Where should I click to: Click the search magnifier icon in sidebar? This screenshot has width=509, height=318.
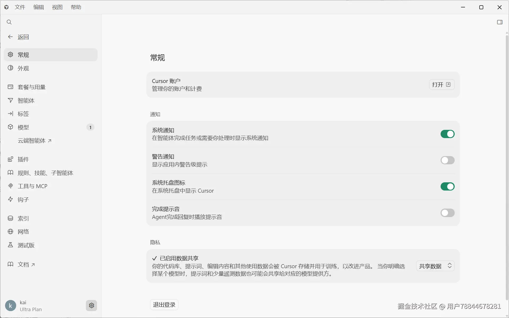click(x=9, y=22)
